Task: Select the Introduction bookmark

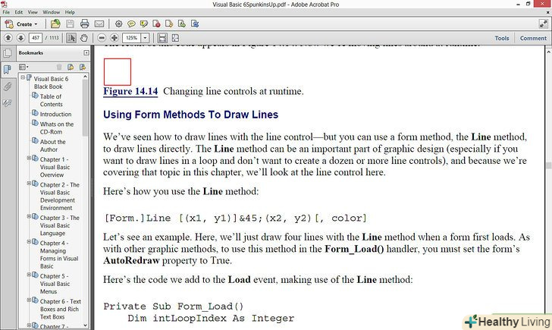Action: tap(55, 114)
